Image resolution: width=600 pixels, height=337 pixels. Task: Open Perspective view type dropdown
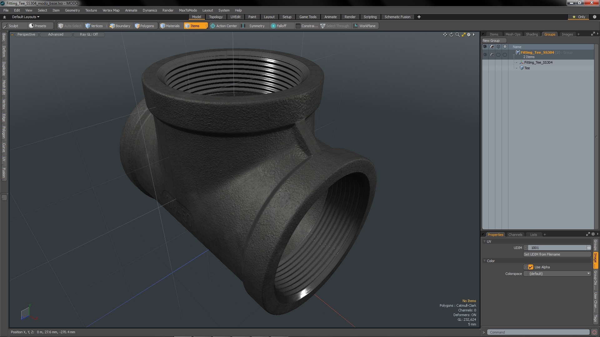point(26,35)
